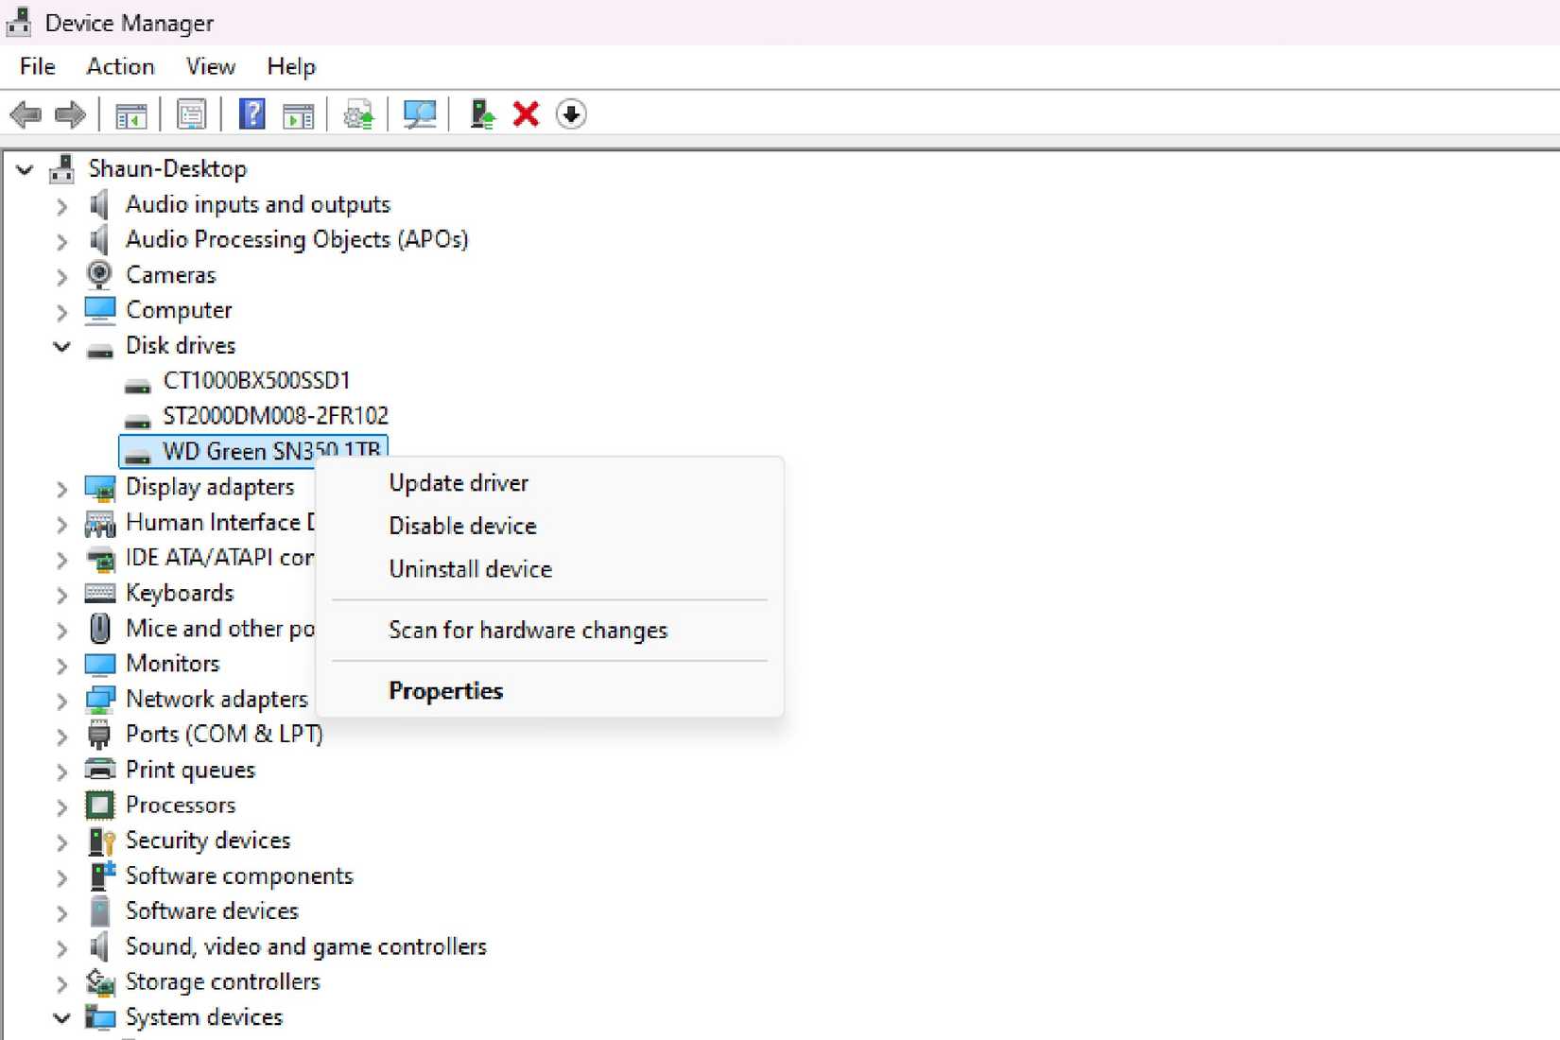Open the View menu
Viewport: 1560px width, 1040px height.
pos(209,66)
